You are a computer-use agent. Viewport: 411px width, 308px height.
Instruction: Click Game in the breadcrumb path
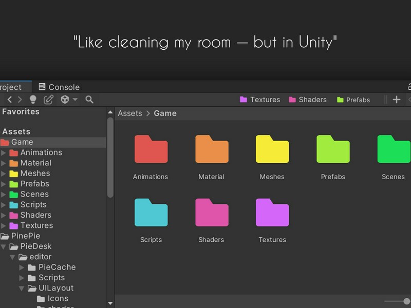[165, 113]
